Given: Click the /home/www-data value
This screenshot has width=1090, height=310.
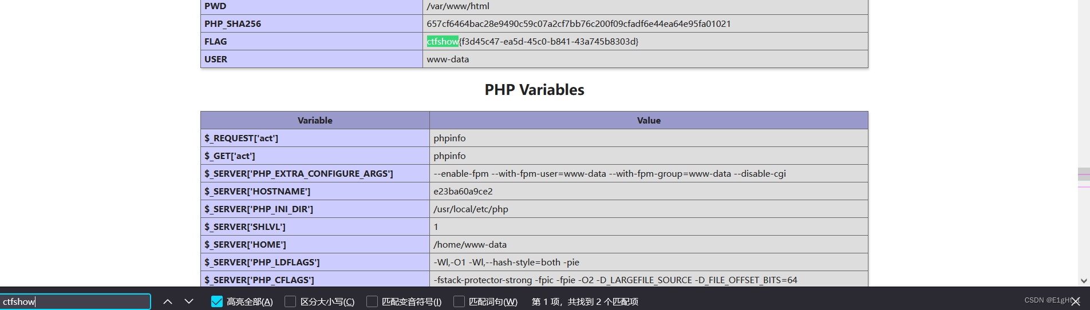Looking at the screenshot, I should (x=470, y=244).
